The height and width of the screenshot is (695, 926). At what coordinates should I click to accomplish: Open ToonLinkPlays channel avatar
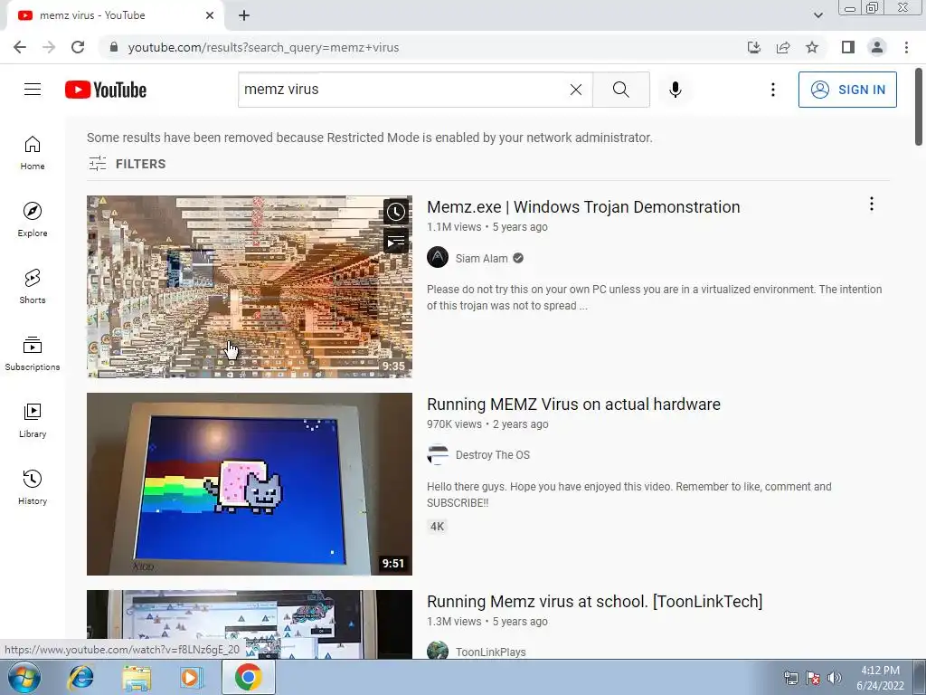[x=438, y=652]
